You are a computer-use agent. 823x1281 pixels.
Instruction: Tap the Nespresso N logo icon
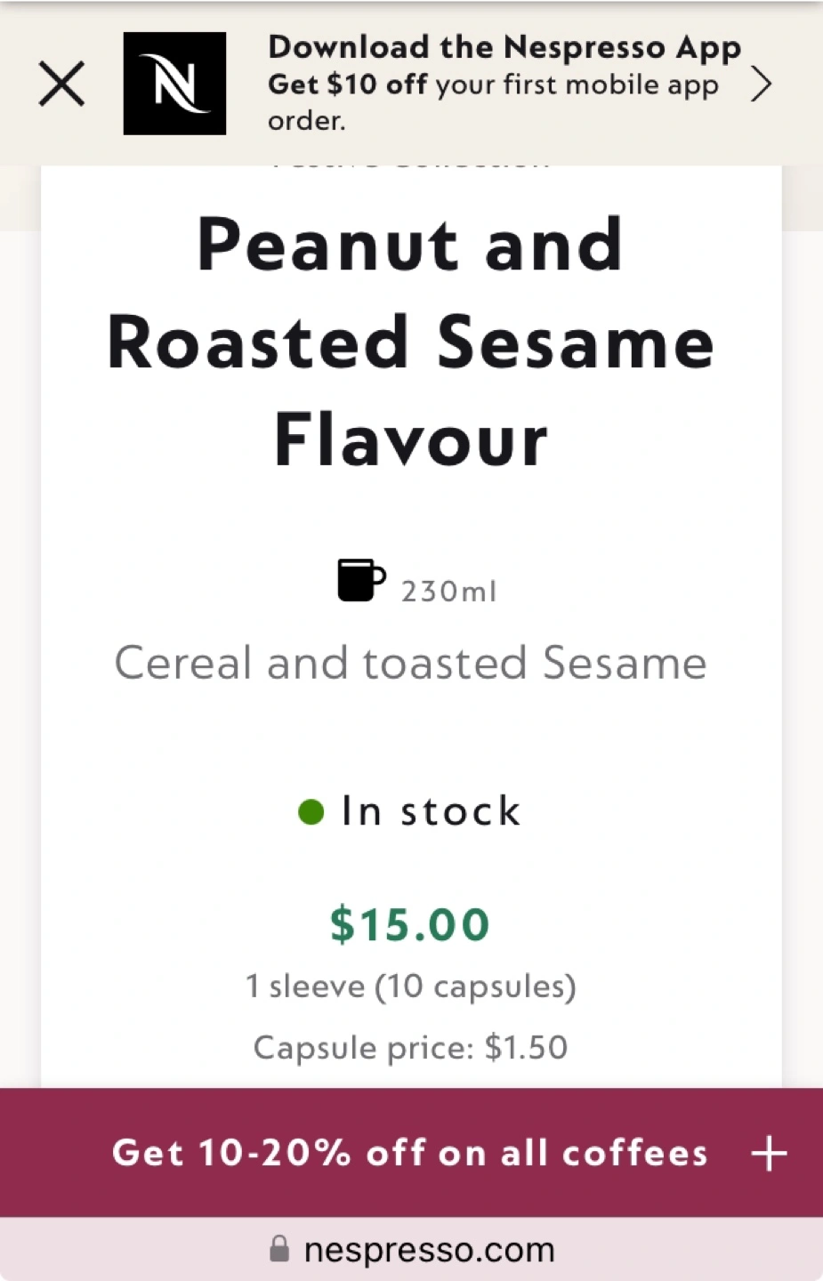pyautogui.click(x=174, y=84)
